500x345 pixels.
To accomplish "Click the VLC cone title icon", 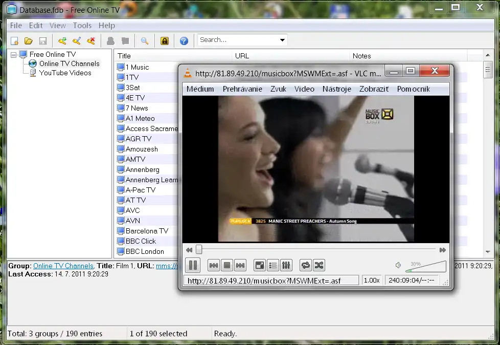I will point(188,73).
